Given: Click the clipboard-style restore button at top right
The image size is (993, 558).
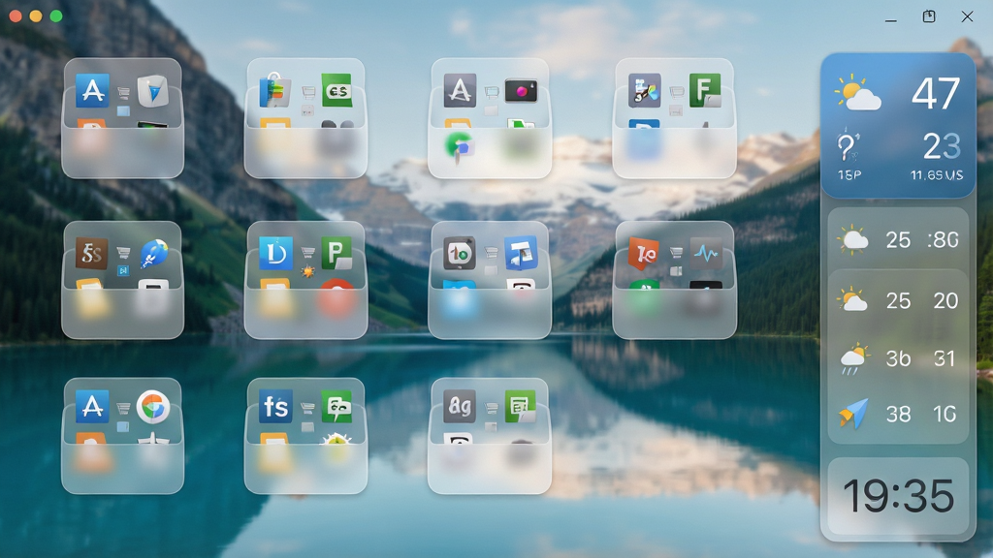Looking at the screenshot, I should (929, 16).
